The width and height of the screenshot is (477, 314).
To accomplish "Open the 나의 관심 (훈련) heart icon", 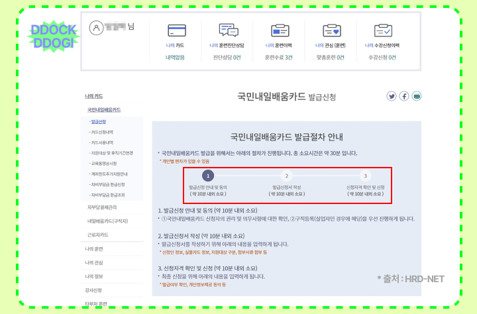I will click(332, 30).
